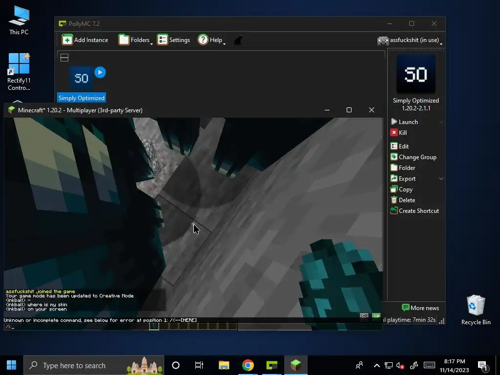500x375 pixels.
Task: Delete the selected instance
Action: tap(403, 200)
